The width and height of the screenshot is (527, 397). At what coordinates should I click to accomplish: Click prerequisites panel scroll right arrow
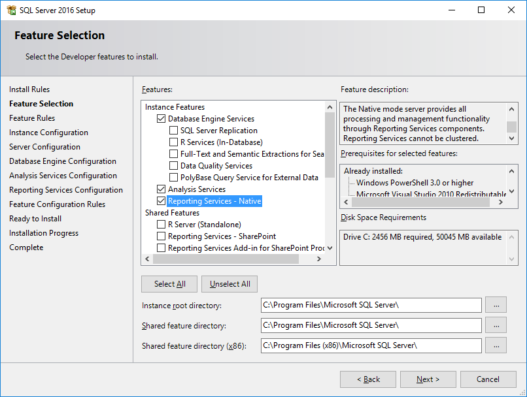point(501,202)
